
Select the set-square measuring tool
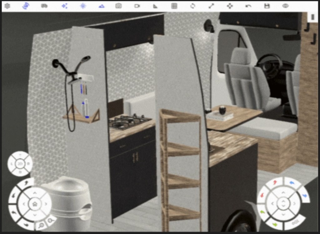[155, 6]
